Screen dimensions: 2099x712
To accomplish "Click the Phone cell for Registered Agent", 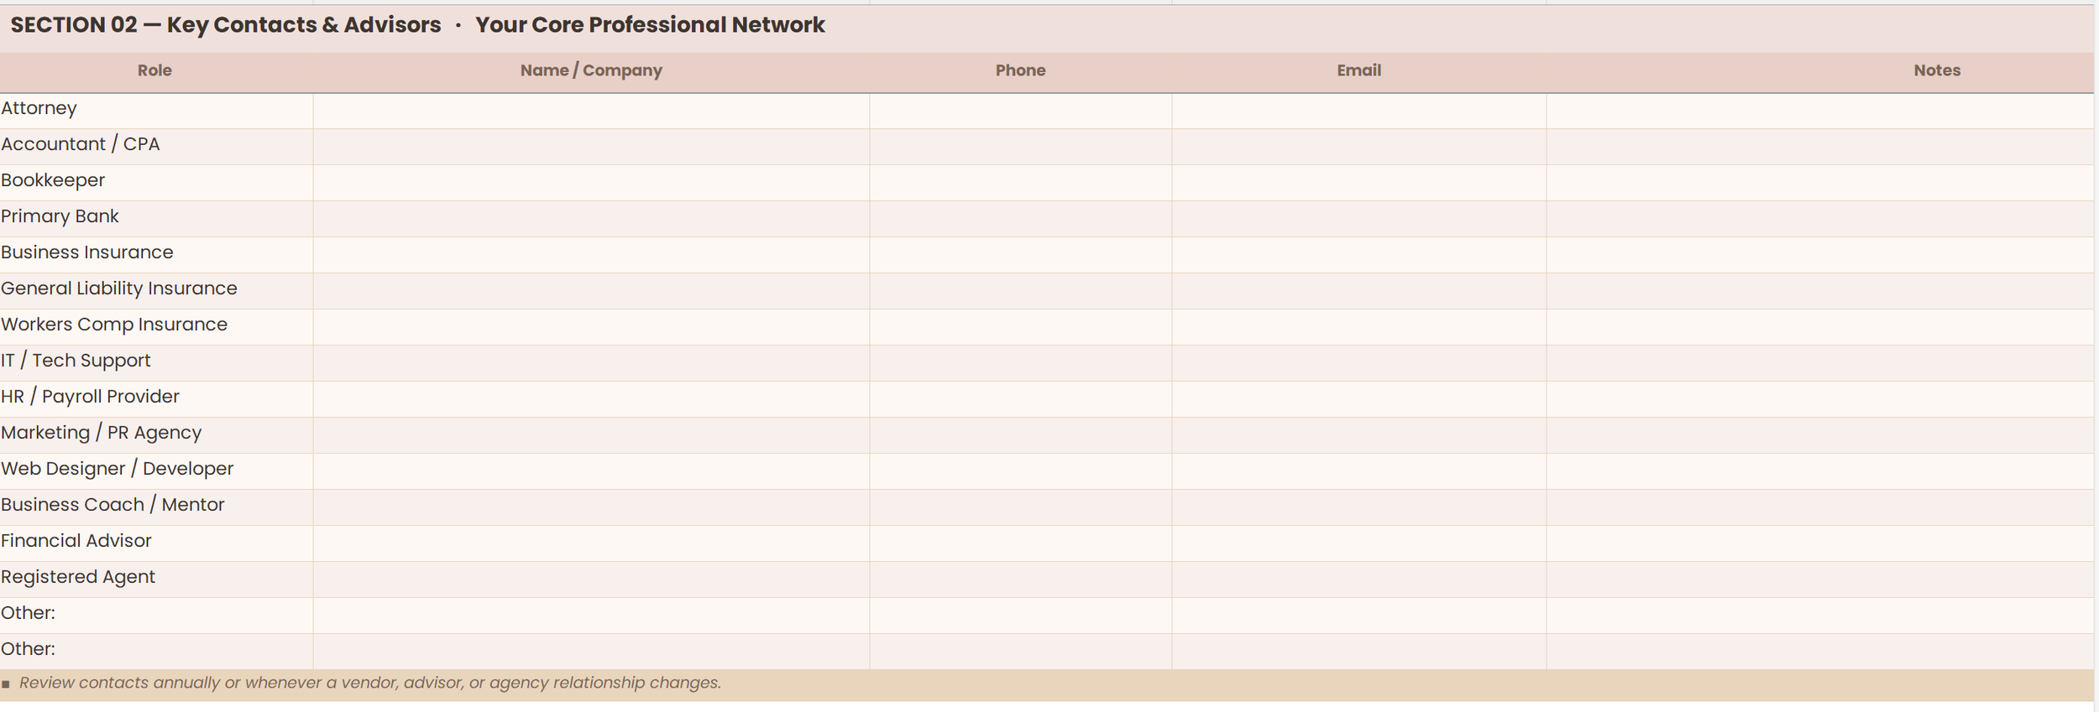I will click(x=1021, y=579).
